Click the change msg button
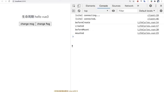This screenshot has height=92, width=164. tap(27, 24)
